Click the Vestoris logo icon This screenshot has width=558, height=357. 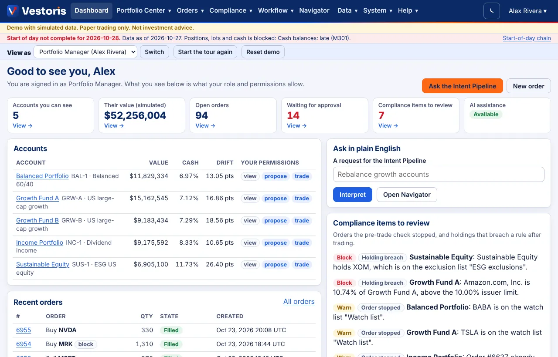pos(13,11)
